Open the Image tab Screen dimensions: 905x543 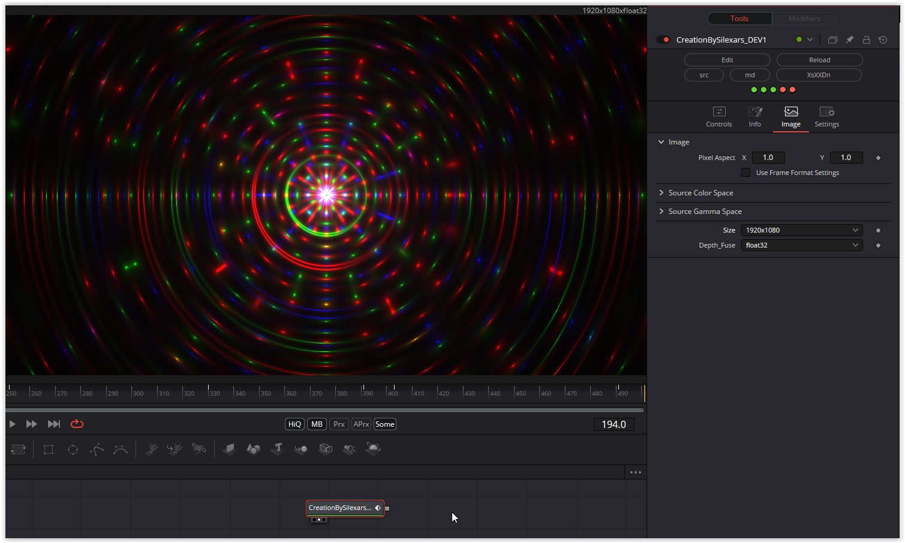790,117
